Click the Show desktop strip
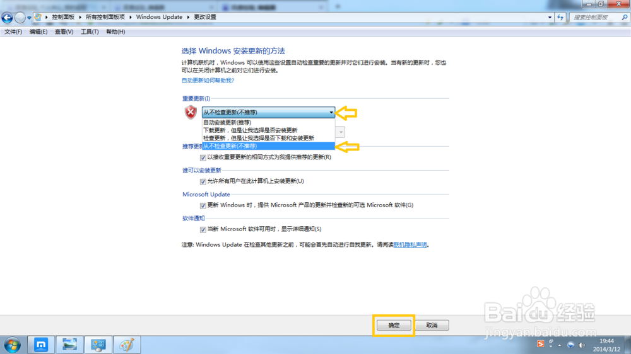This screenshot has width=631, height=354. coord(628,345)
